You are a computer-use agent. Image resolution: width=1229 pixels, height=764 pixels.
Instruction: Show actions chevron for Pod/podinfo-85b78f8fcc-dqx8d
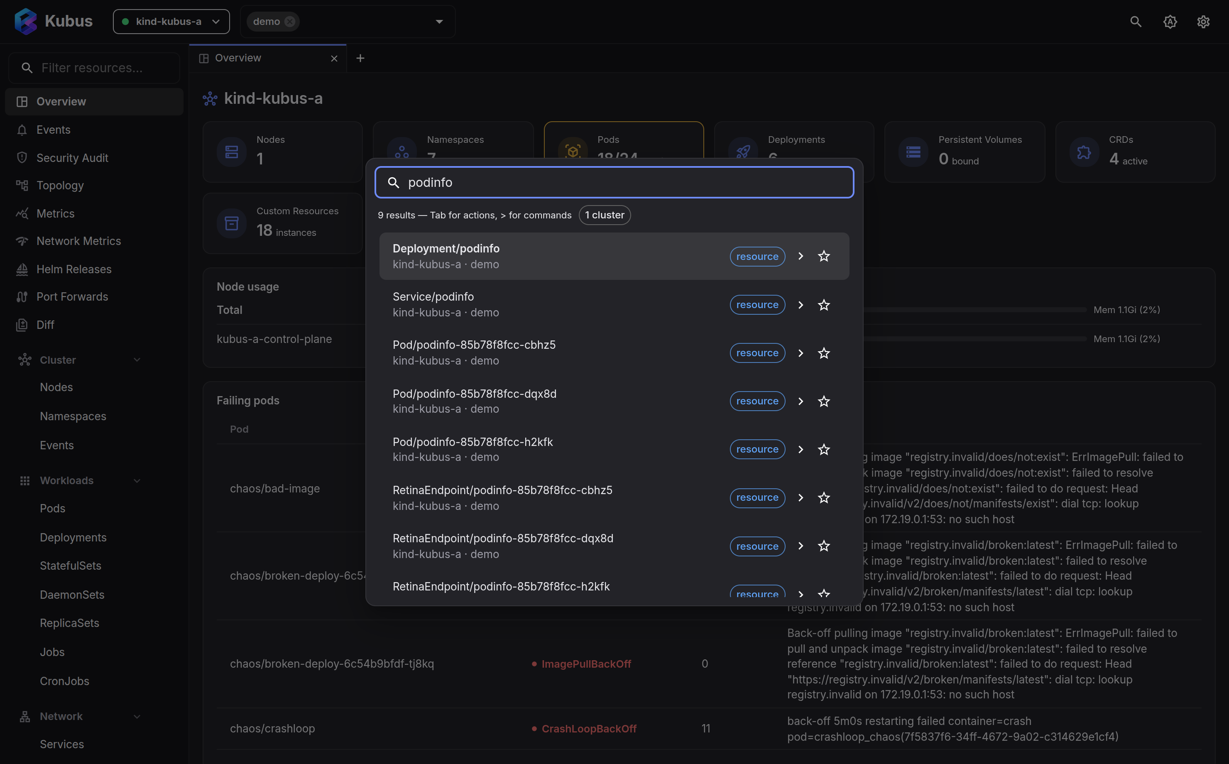[x=801, y=401]
